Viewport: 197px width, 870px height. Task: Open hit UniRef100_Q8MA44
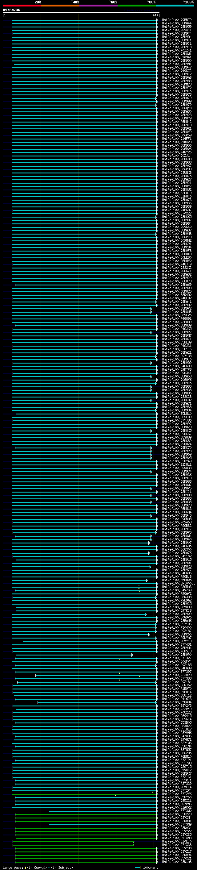[x=177, y=23]
